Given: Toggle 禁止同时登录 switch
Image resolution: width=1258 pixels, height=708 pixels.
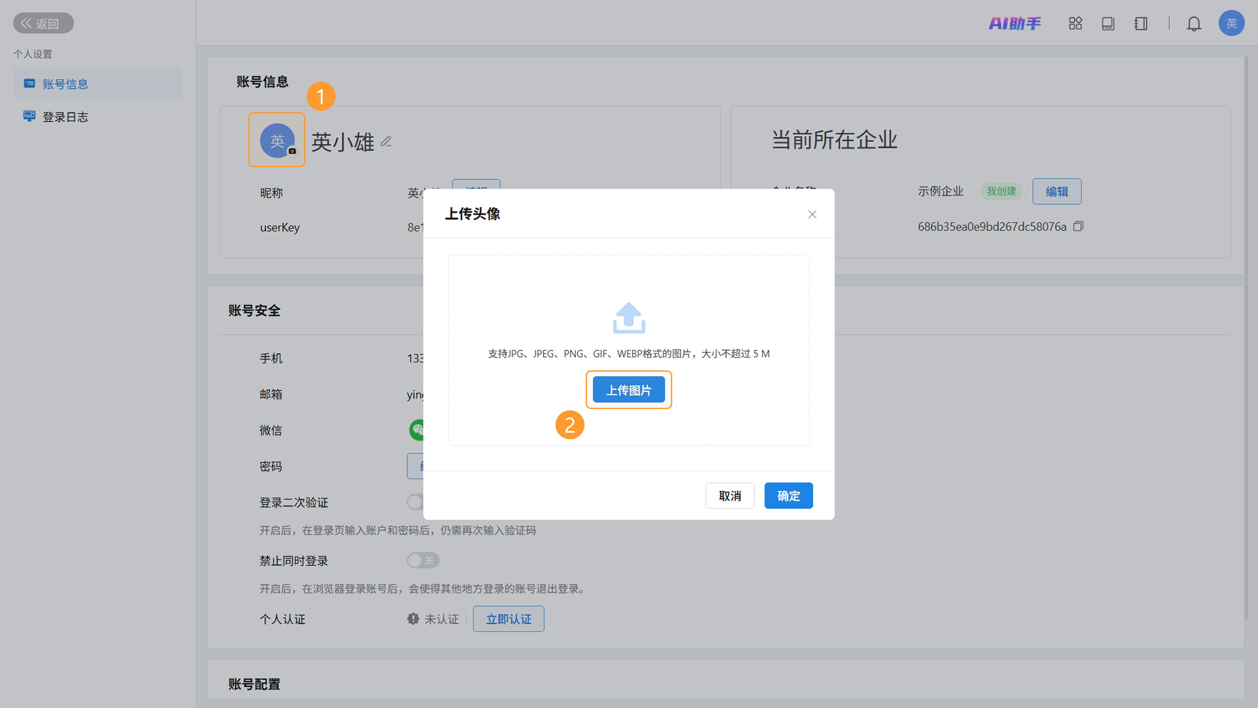Looking at the screenshot, I should [x=423, y=560].
